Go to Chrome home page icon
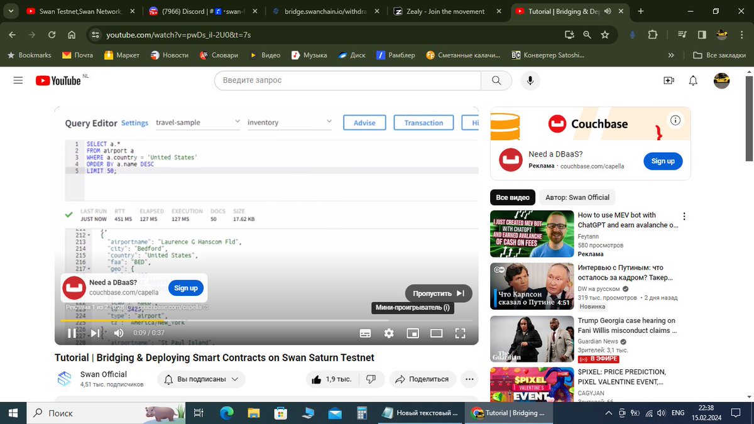Viewport: 754px width, 424px height. pos(72,35)
